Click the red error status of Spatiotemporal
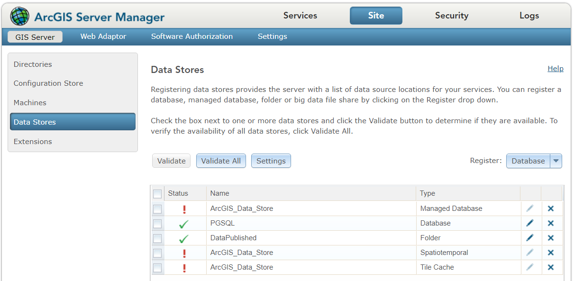 coord(184,253)
